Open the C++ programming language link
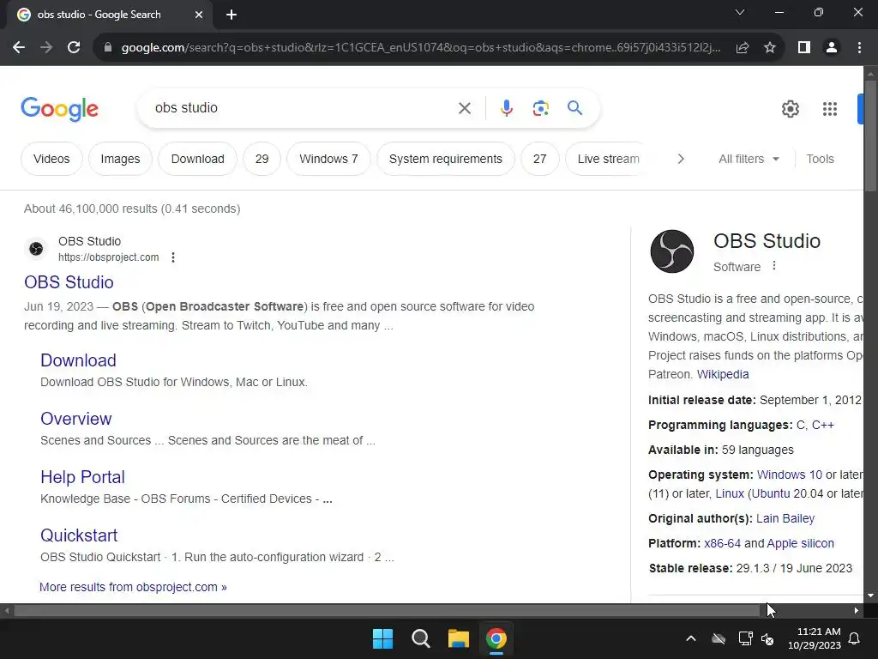Image resolution: width=878 pixels, height=659 pixels. pyautogui.click(x=822, y=425)
